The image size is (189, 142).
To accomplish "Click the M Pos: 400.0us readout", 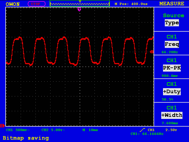I will point(131,4).
